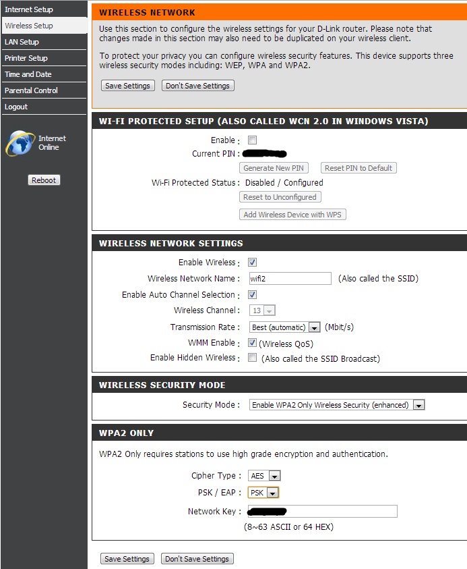The height and width of the screenshot is (569, 467).
Task: Toggle Enable Auto Channel Selection checkbox
Action: click(x=253, y=295)
